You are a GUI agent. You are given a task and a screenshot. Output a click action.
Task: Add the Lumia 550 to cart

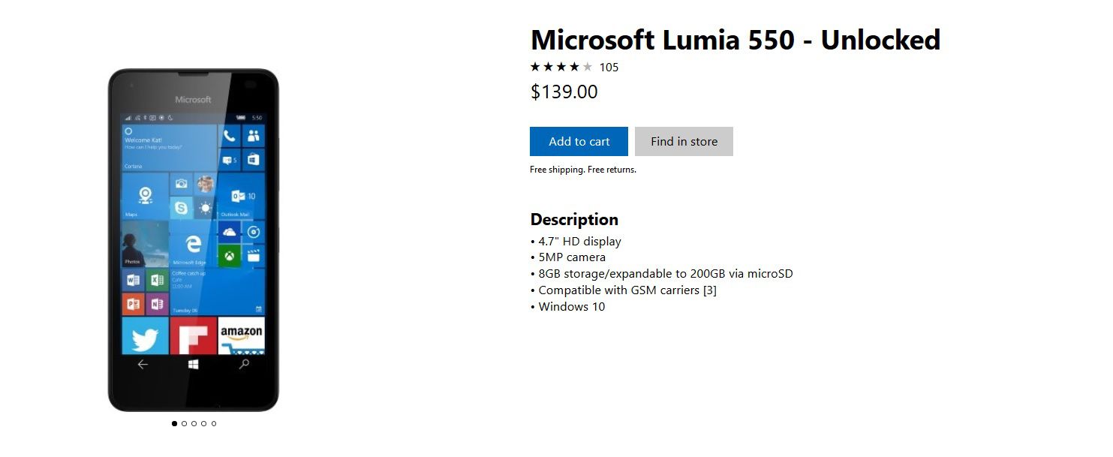[x=579, y=141]
